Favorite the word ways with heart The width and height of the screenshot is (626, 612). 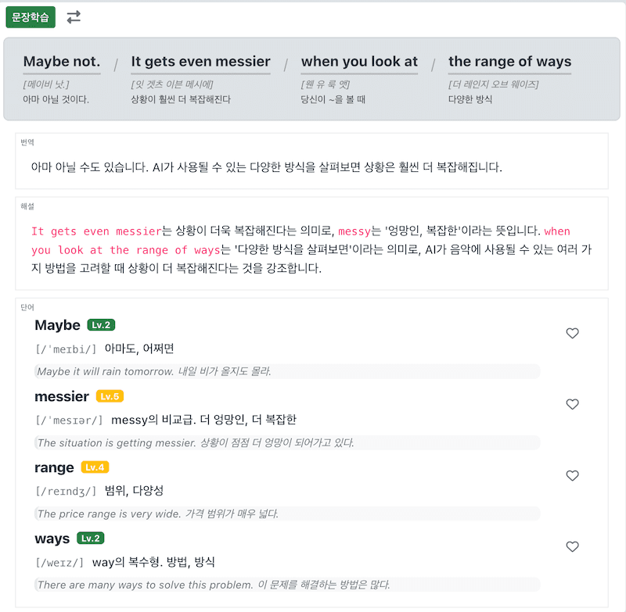point(572,546)
